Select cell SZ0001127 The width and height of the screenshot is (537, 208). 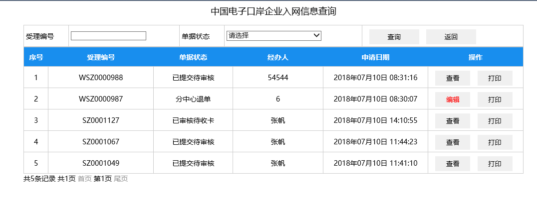[101, 120]
